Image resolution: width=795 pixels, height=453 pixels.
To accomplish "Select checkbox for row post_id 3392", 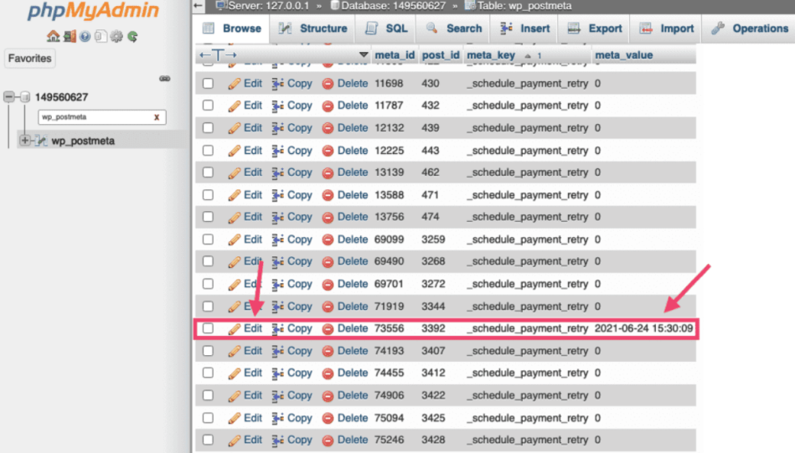I will pos(208,328).
